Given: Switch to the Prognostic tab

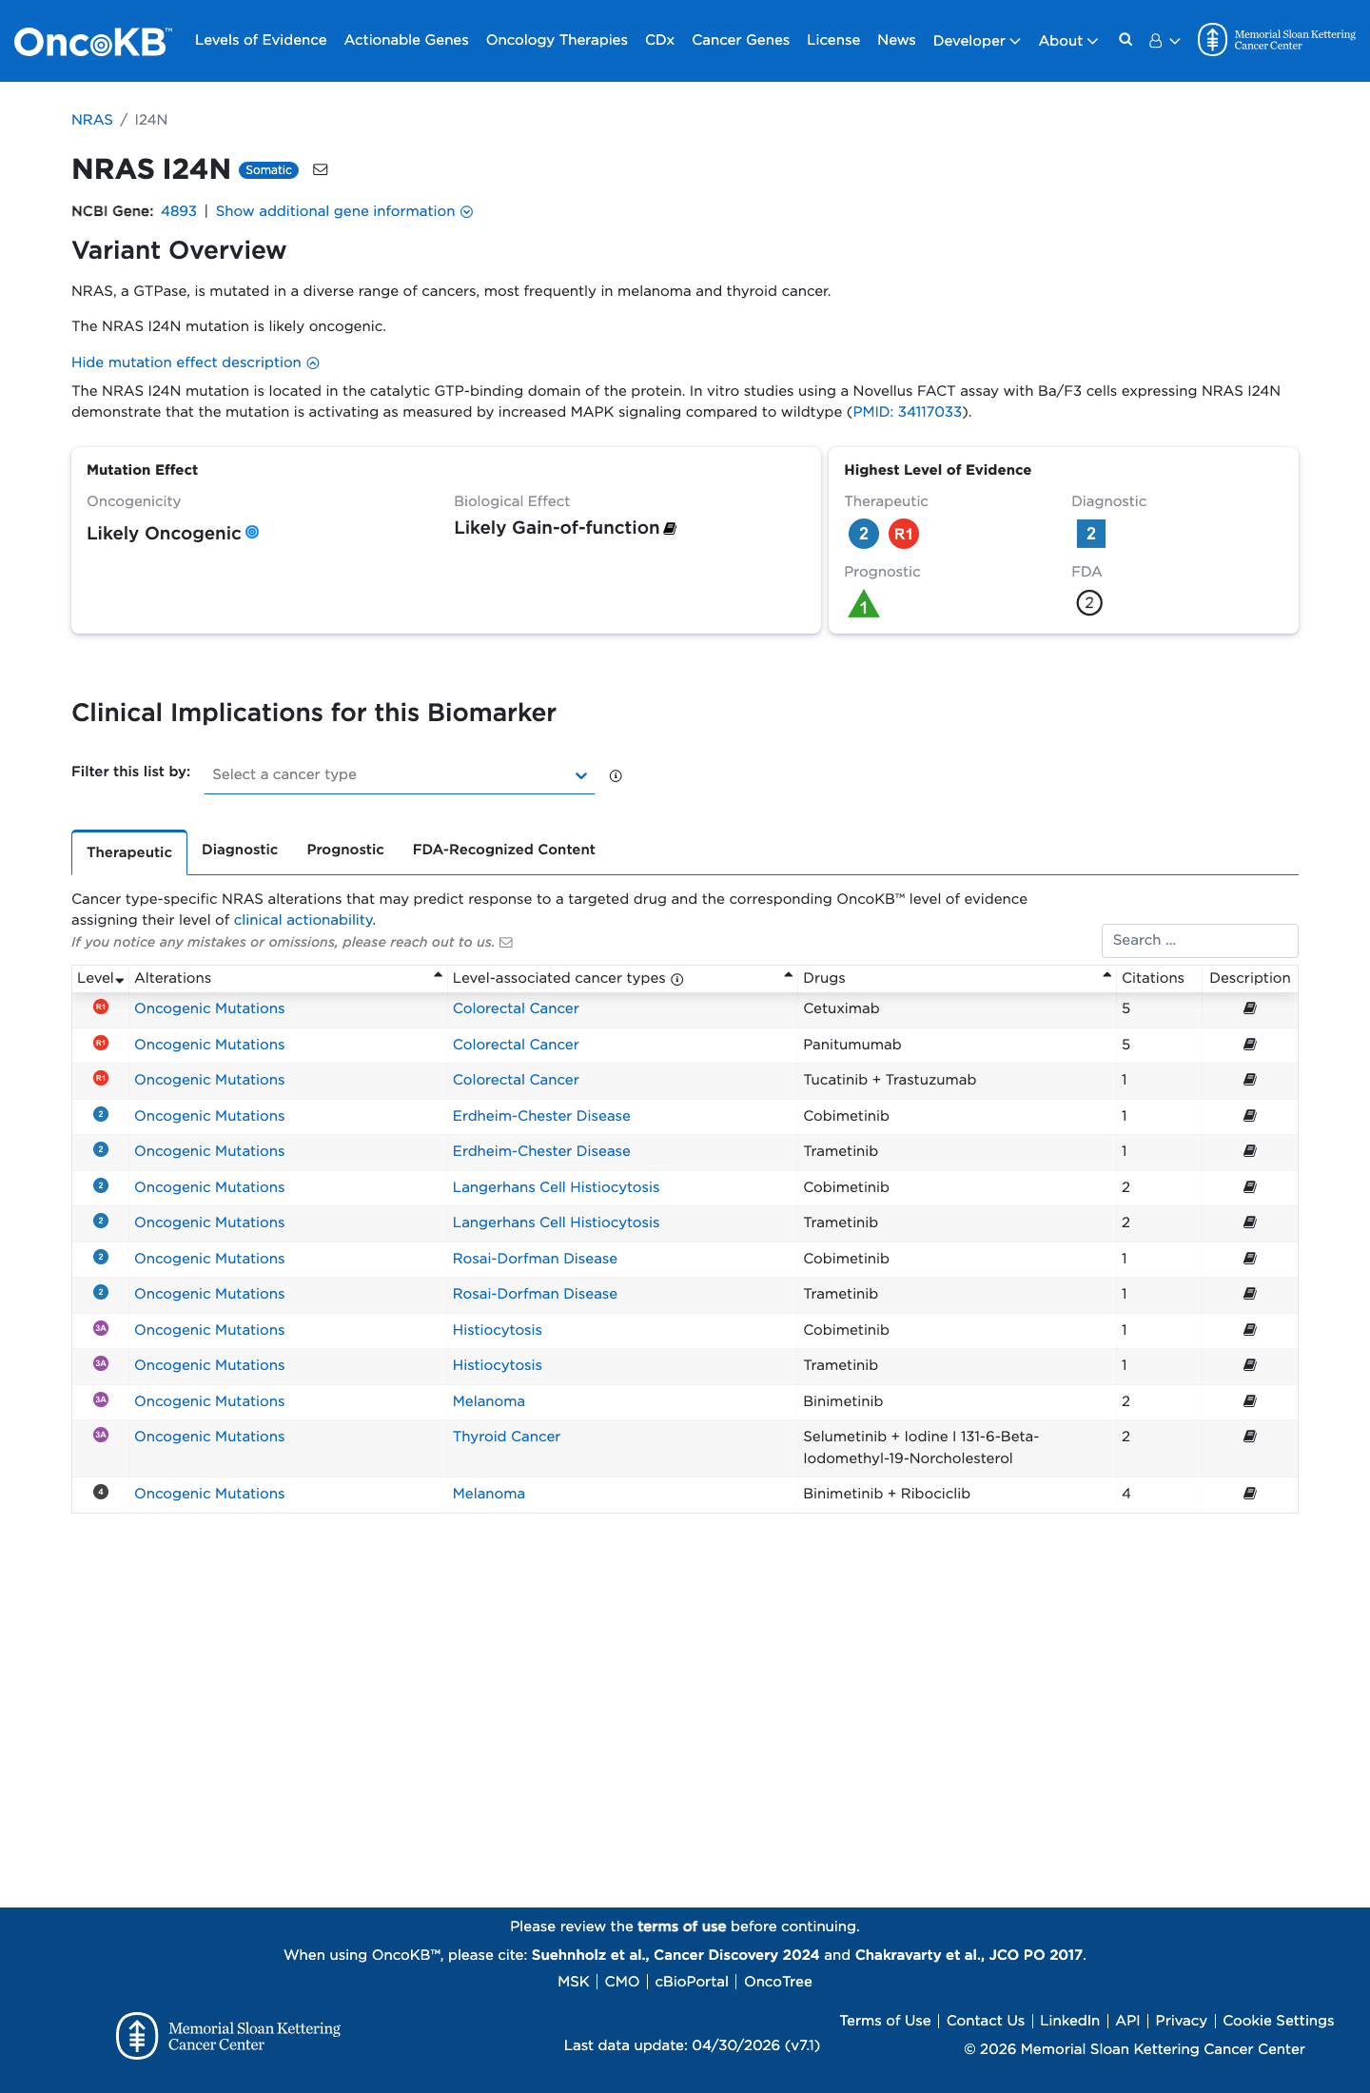Looking at the screenshot, I should click(x=345, y=850).
